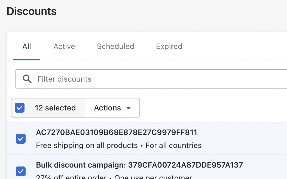Switch to the Active tab
The height and width of the screenshot is (179, 287).
[x=64, y=47]
